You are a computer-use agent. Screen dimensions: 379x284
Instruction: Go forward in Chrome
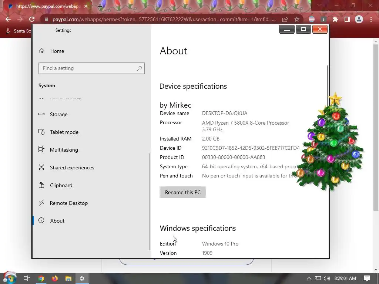tap(20, 19)
